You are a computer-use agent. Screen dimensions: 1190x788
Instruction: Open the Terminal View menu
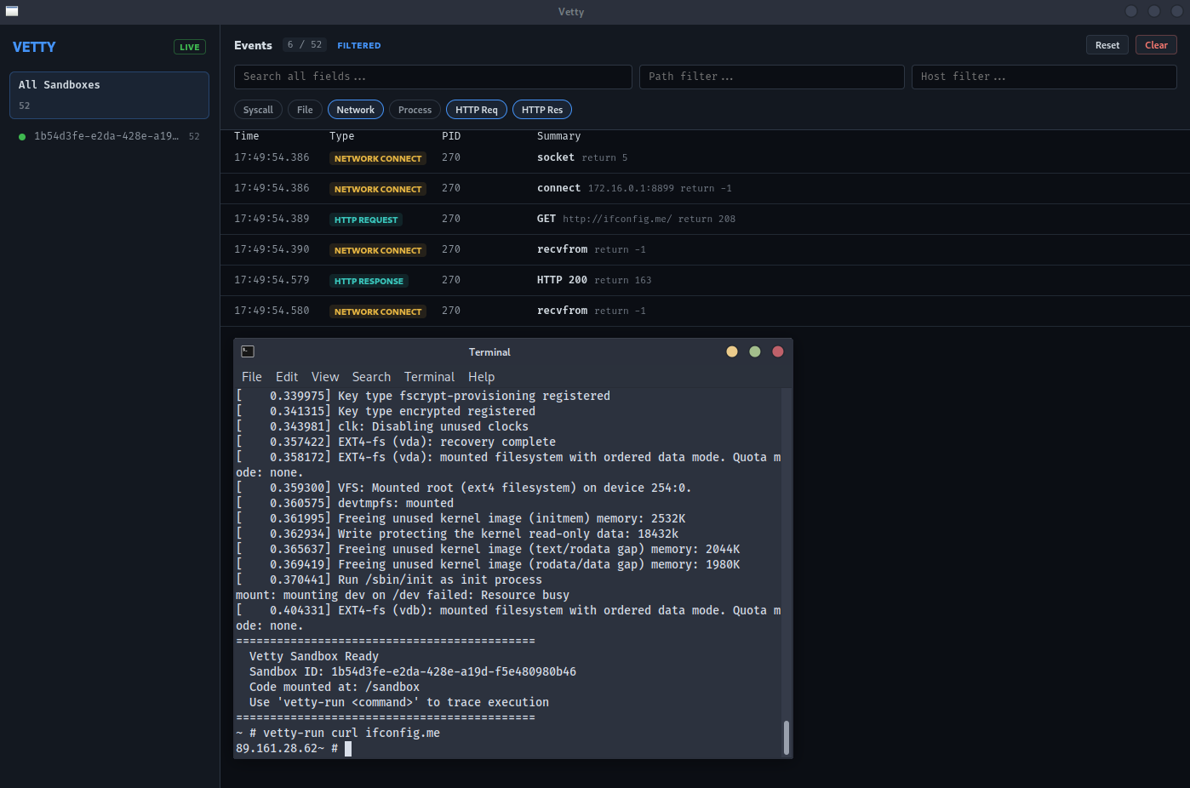[325, 377]
